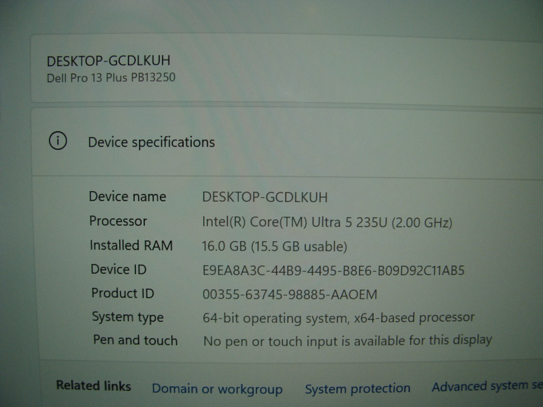Screen dimensions: 543x407
Task: Click the Device specifications header
Action: coord(151,142)
